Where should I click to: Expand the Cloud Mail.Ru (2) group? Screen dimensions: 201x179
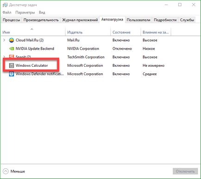[4, 40]
